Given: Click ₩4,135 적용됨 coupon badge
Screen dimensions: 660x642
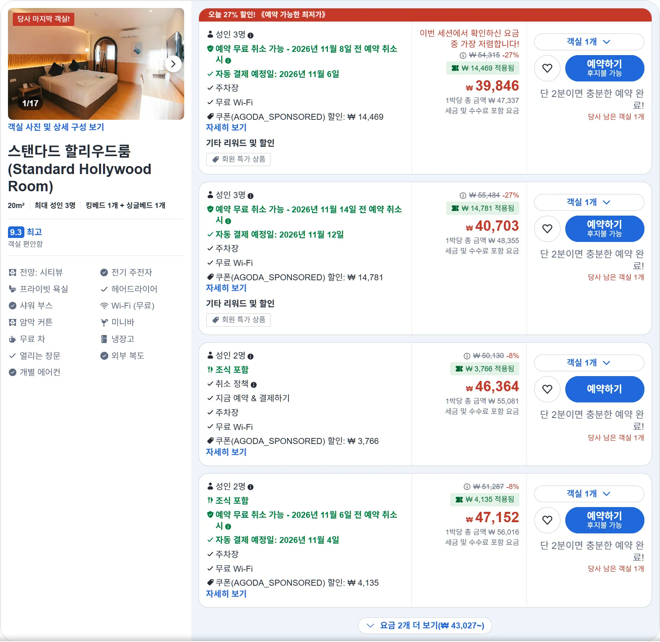Looking at the screenshot, I should pyautogui.click(x=485, y=499).
